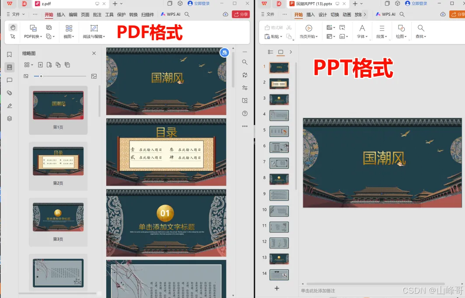Open the 动画 tab in PPT window
Screen dimensions: 465x298
(347, 14)
